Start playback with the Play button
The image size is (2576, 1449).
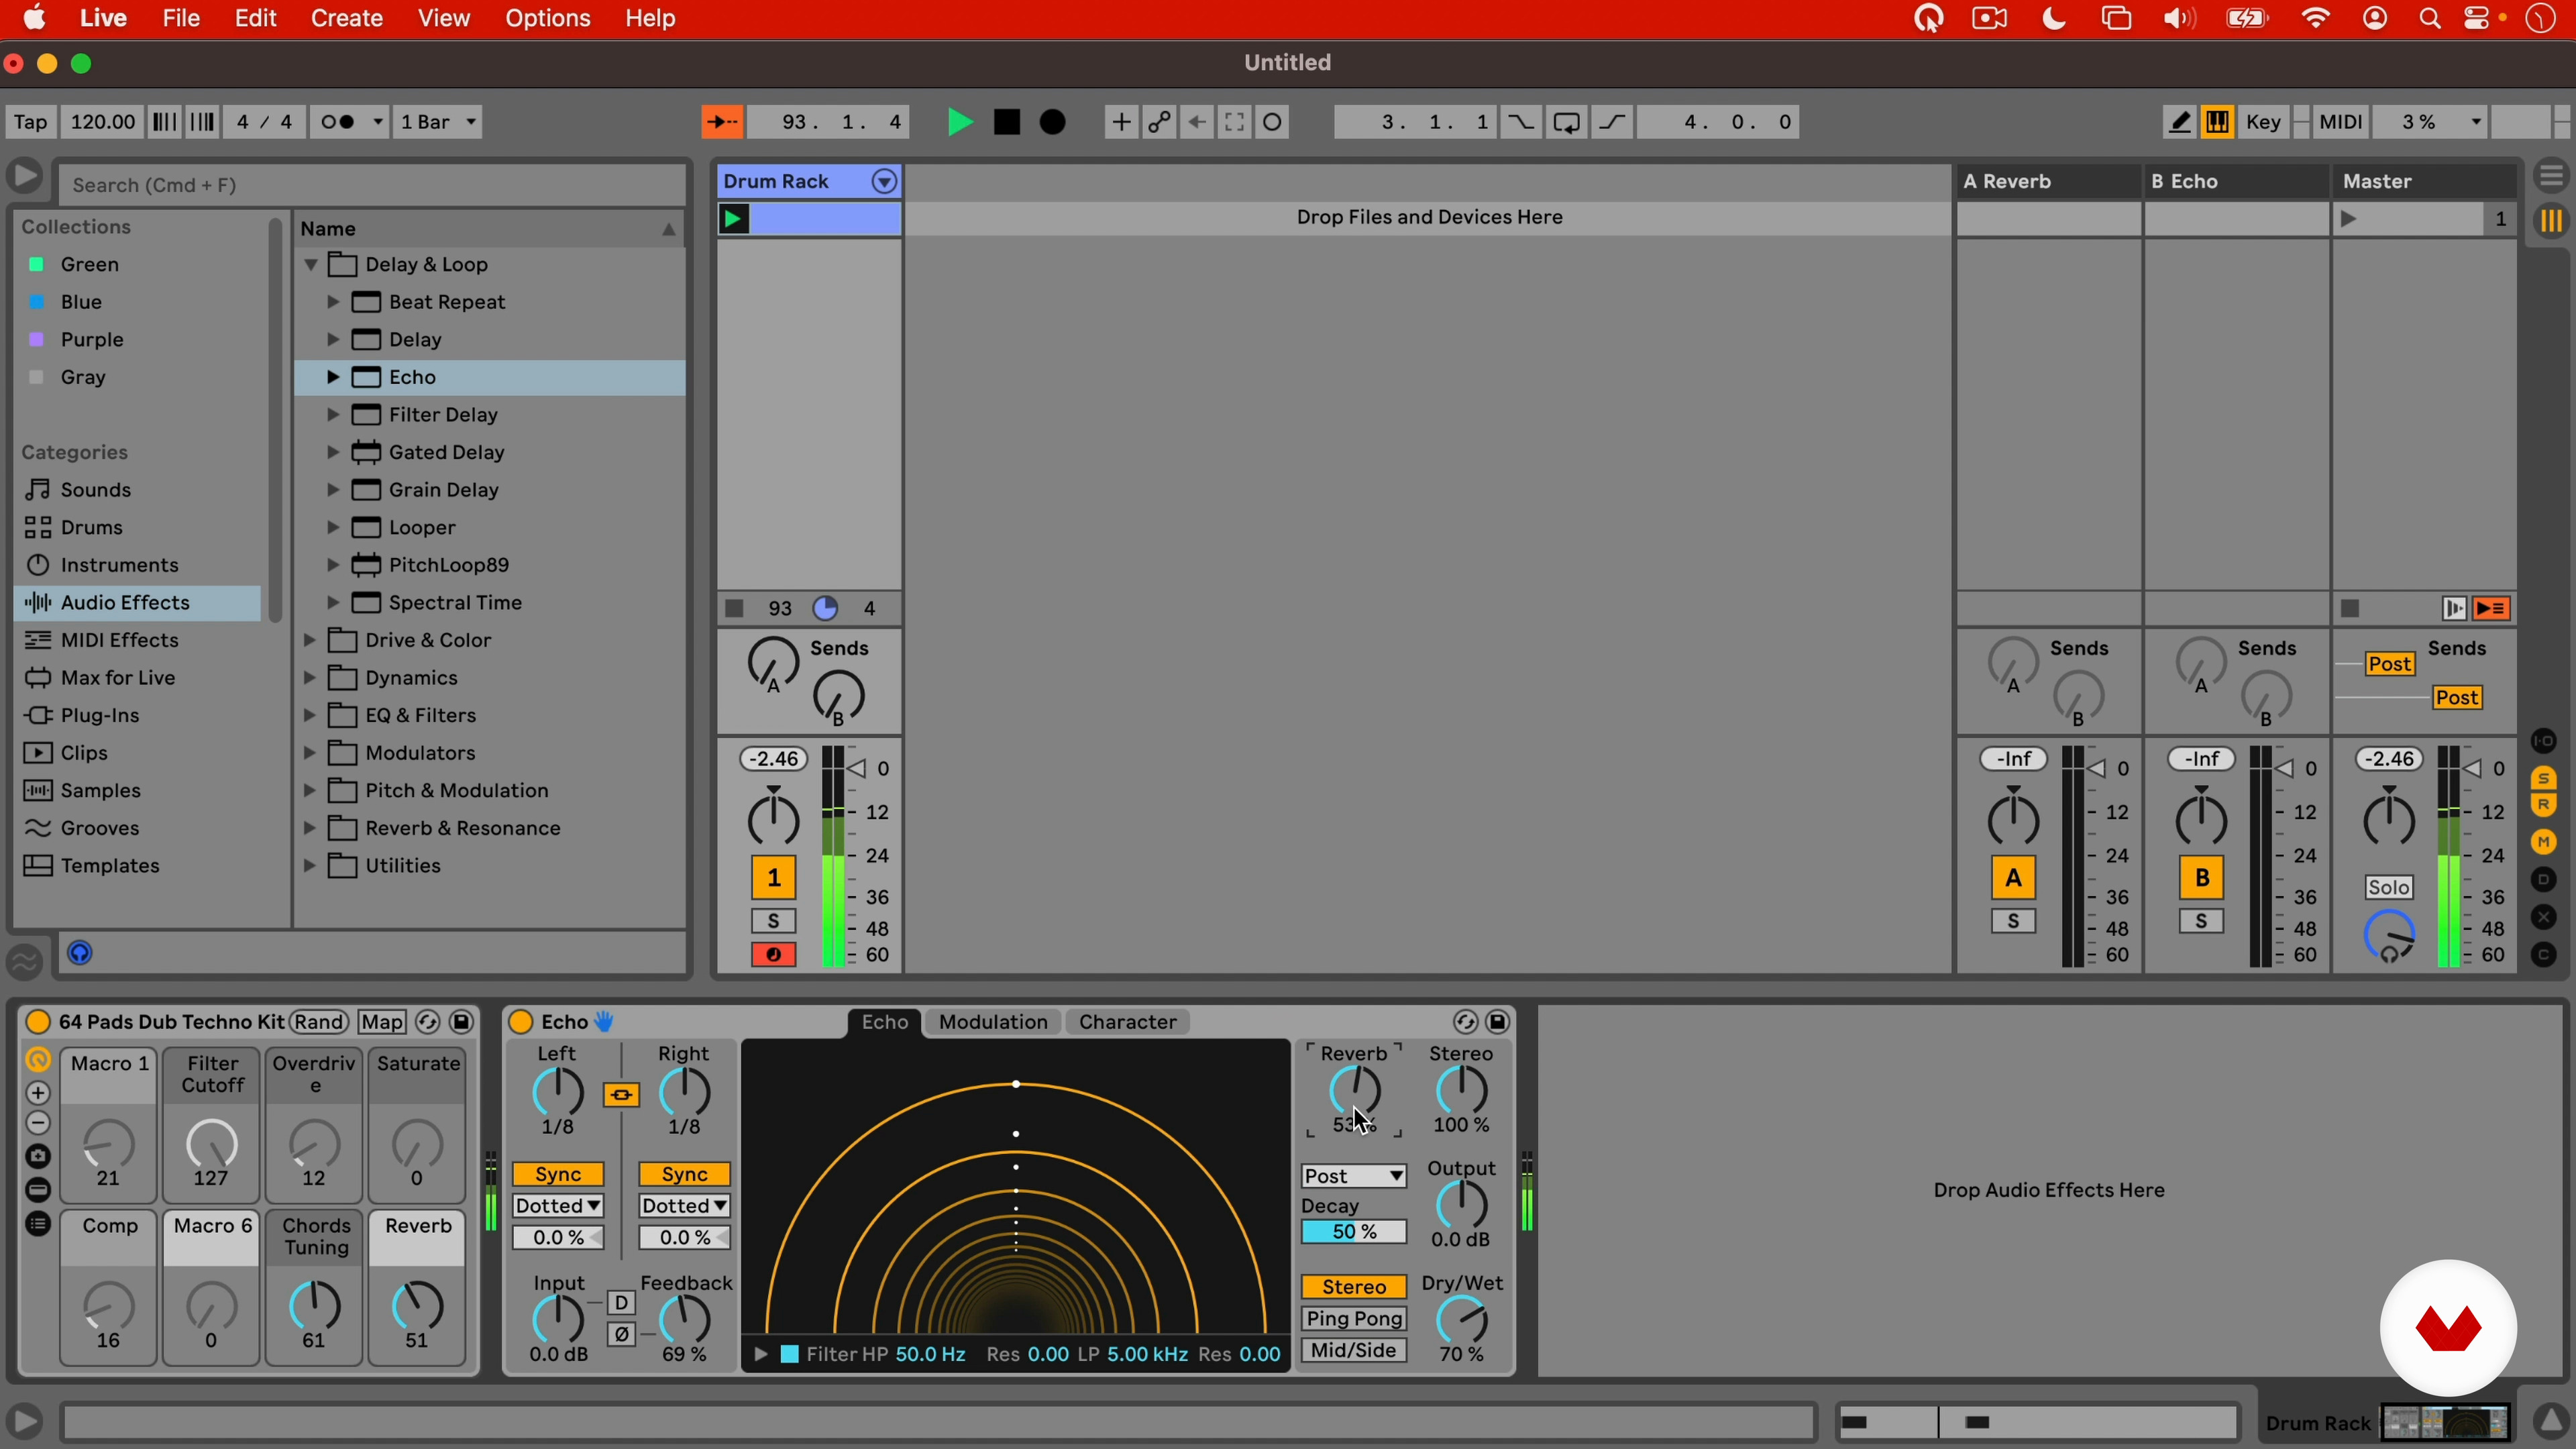point(959,122)
